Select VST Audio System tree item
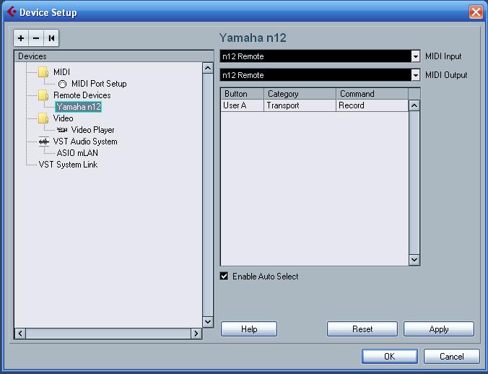 [x=85, y=142]
